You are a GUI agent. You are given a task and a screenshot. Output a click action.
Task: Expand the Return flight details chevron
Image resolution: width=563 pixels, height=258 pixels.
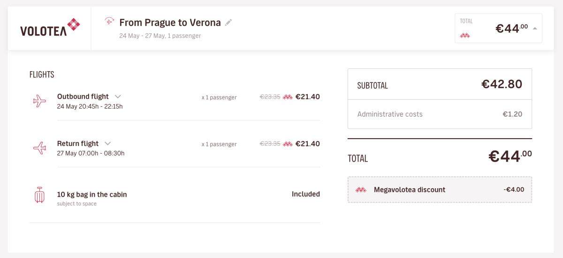pyautogui.click(x=107, y=143)
